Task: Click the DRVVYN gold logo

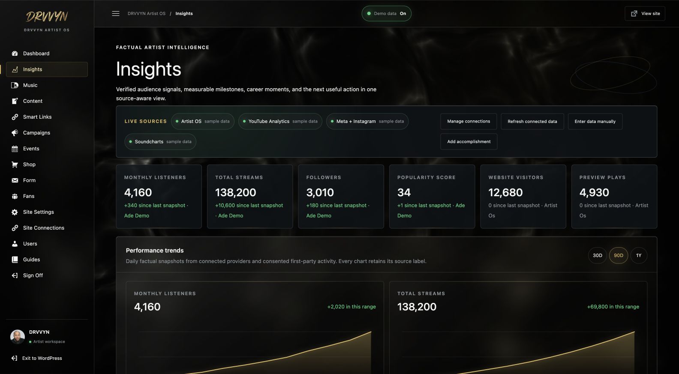Action: click(47, 17)
